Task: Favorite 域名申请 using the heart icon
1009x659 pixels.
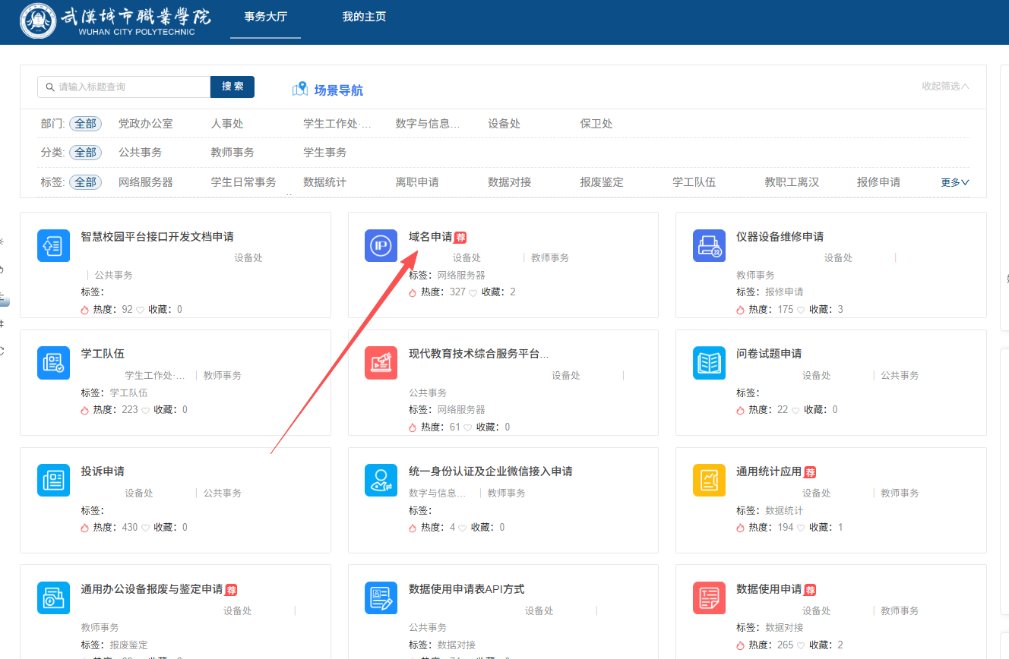Action: click(473, 292)
